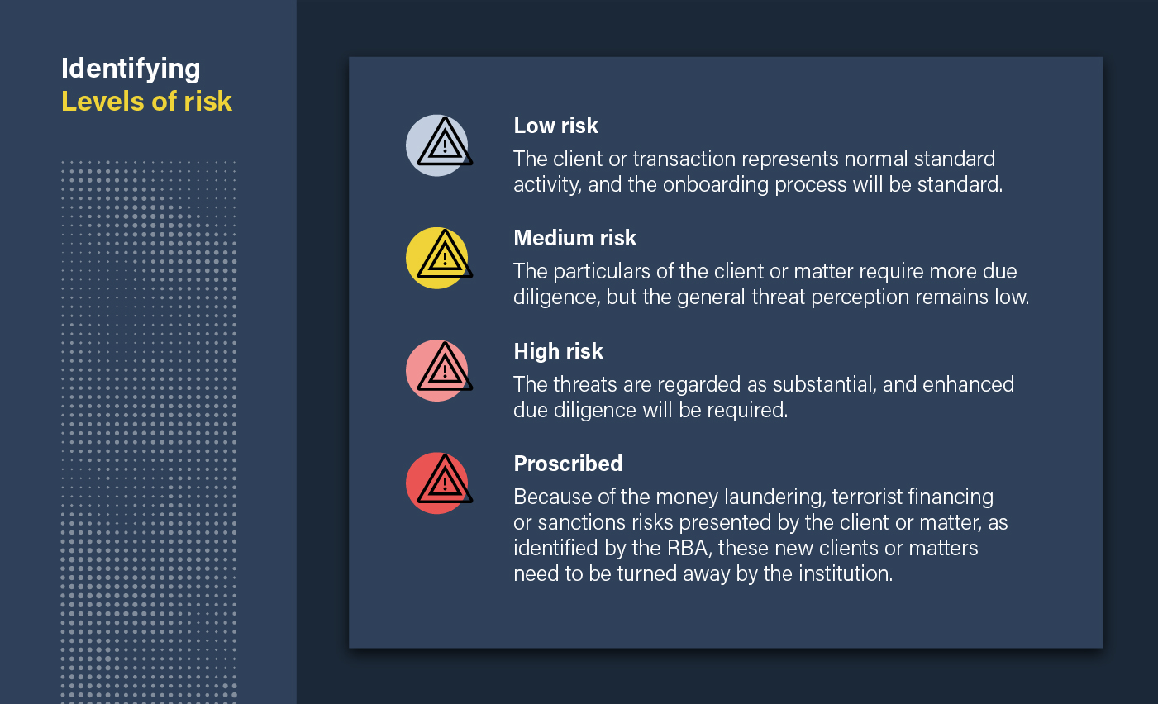Image resolution: width=1158 pixels, height=704 pixels.
Task: Select the Medium risk heading
Action: (x=574, y=238)
